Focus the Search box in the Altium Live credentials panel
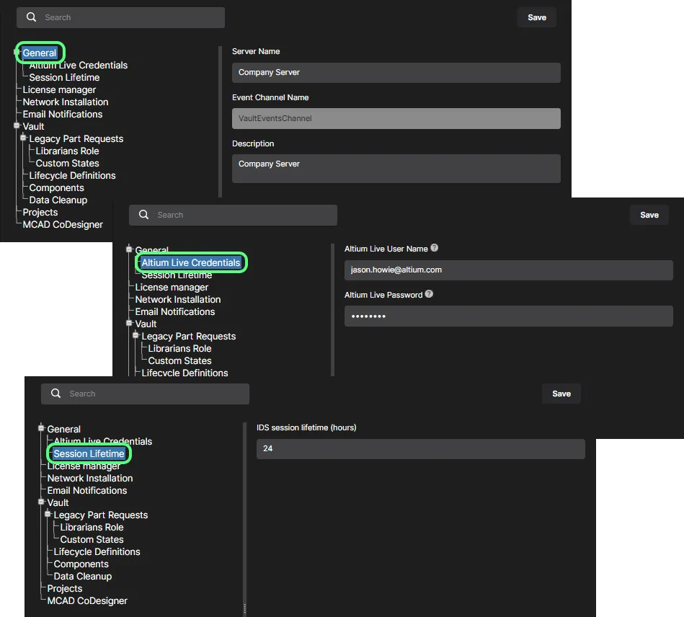 (233, 215)
